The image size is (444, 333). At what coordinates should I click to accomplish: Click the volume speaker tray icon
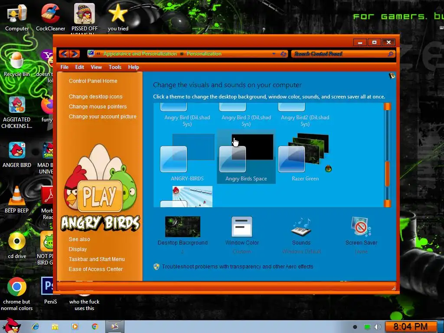click(378, 327)
